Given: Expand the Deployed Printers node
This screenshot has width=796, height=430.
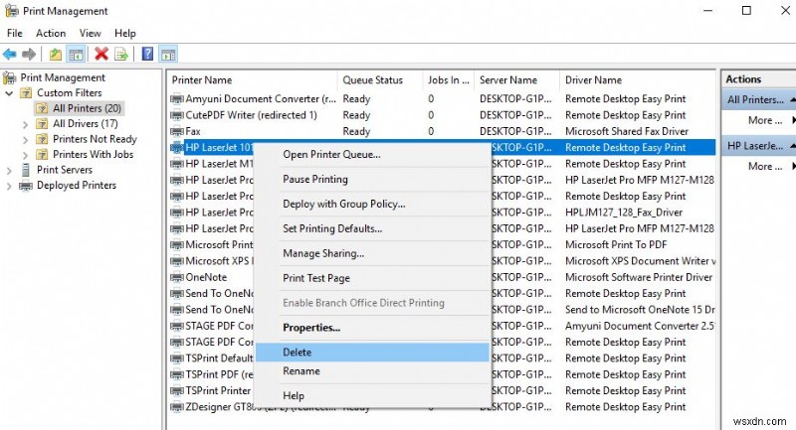Looking at the screenshot, I should [9, 186].
